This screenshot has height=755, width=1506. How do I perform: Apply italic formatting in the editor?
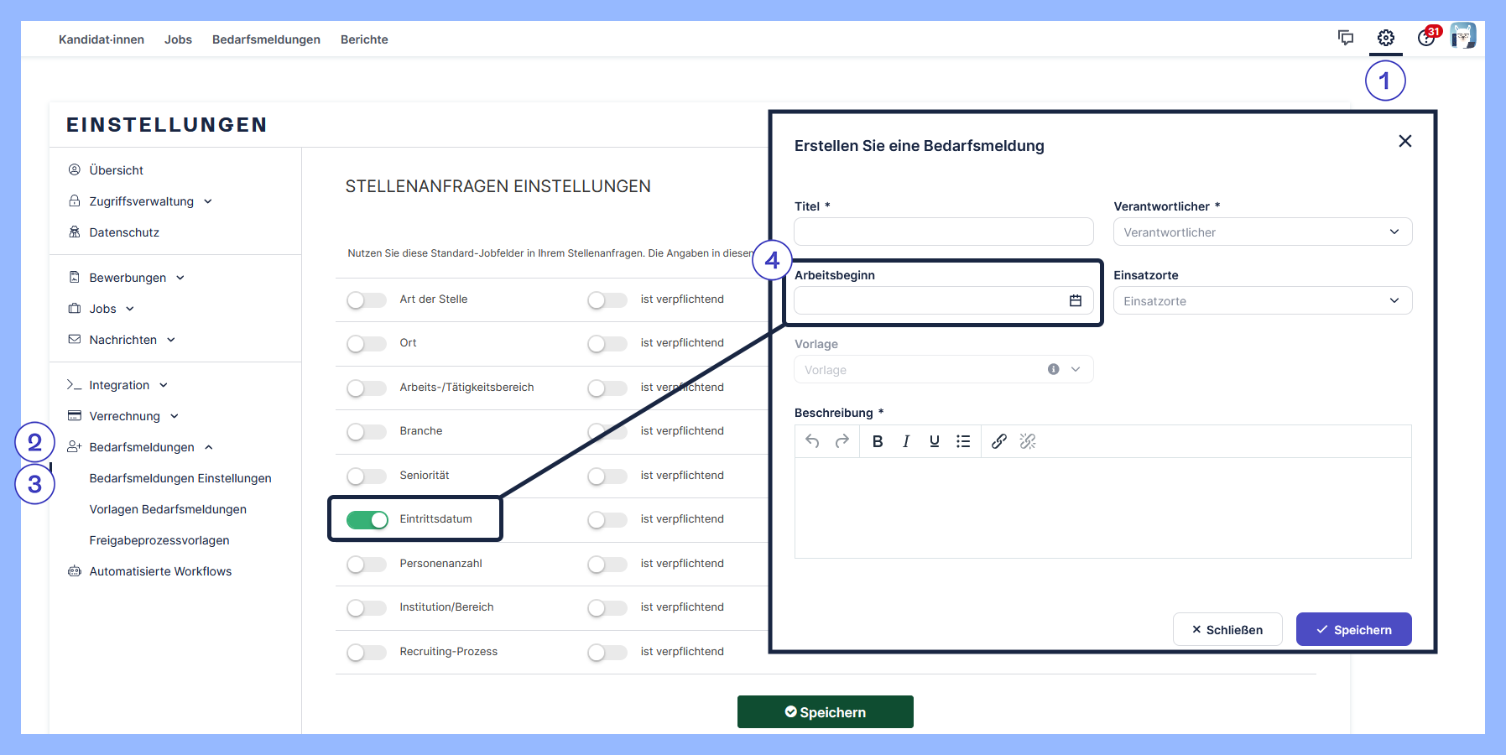coord(906,440)
